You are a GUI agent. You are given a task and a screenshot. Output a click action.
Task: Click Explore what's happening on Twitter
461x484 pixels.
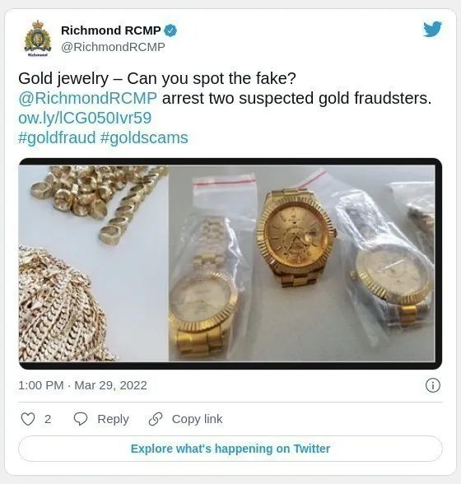tap(230, 449)
